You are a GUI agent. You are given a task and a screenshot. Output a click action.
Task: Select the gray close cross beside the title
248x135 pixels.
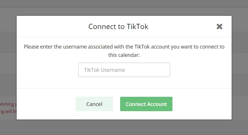pos(220,27)
